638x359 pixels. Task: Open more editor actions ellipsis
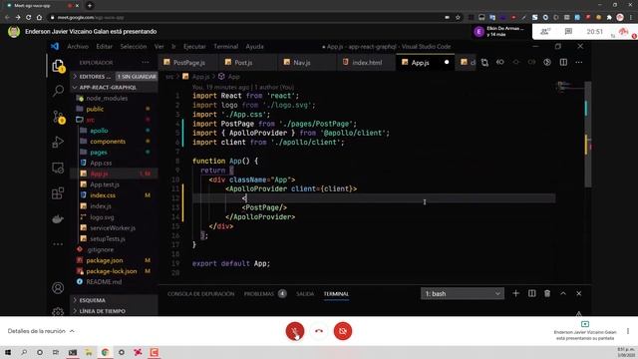579,62
